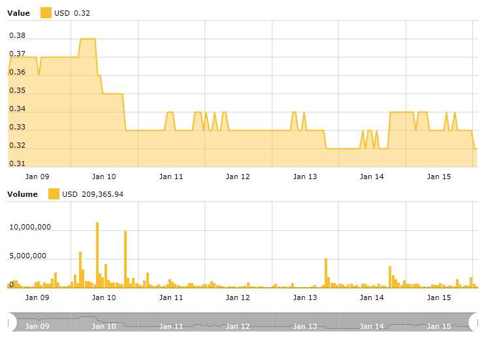
Task: Click Jan 11 label under Value chart
Action: point(171,177)
